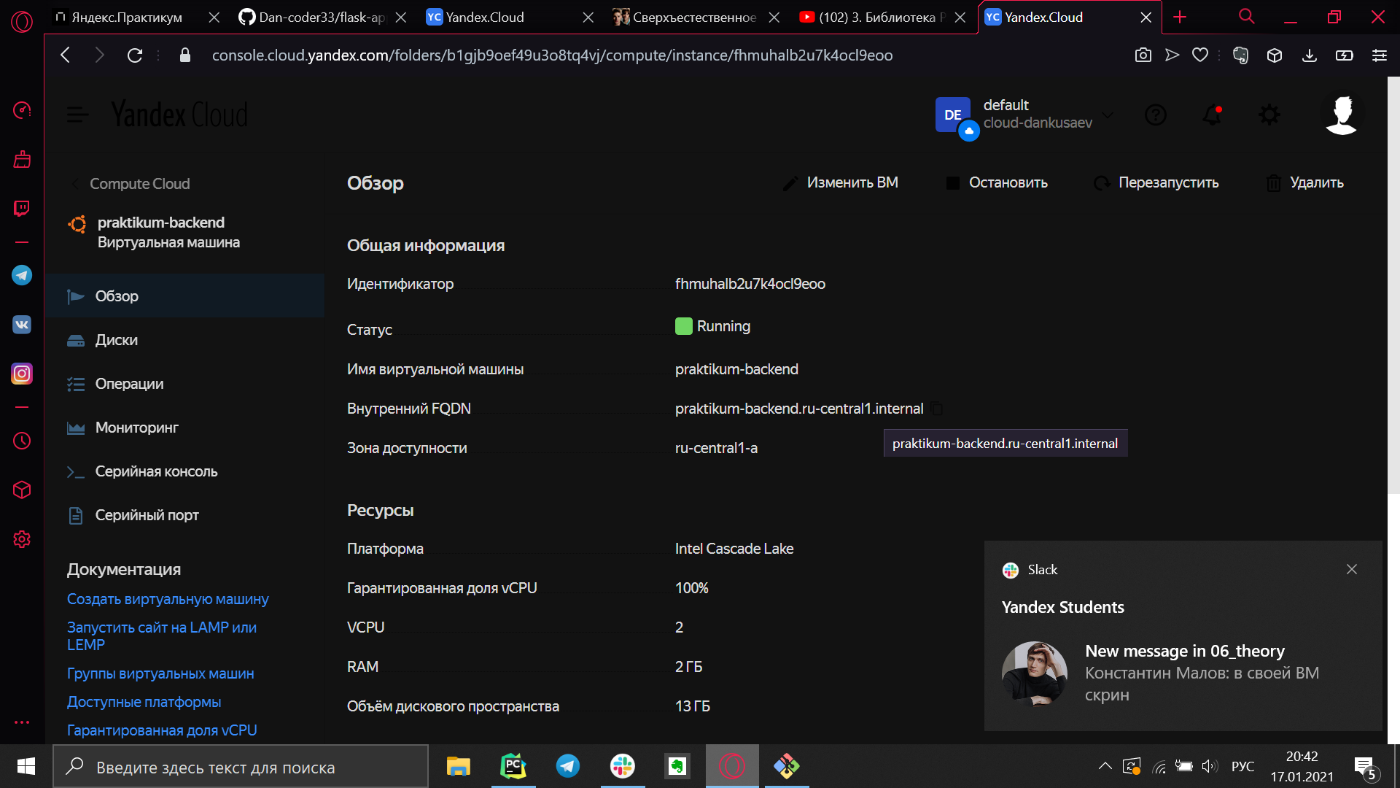Open Easy Setup panel in browser toolbar
The height and width of the screenshot is (788, 1400).
coord(1380,55)
